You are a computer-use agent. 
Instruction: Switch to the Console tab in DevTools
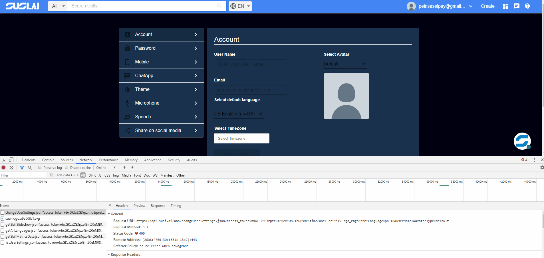point(48,160)
